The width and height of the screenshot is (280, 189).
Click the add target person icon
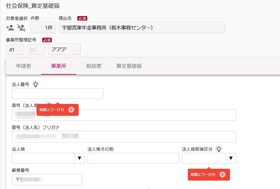pos(10,28)
